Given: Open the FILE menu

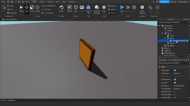Looking at the screenshot, I should click(3, 2).
